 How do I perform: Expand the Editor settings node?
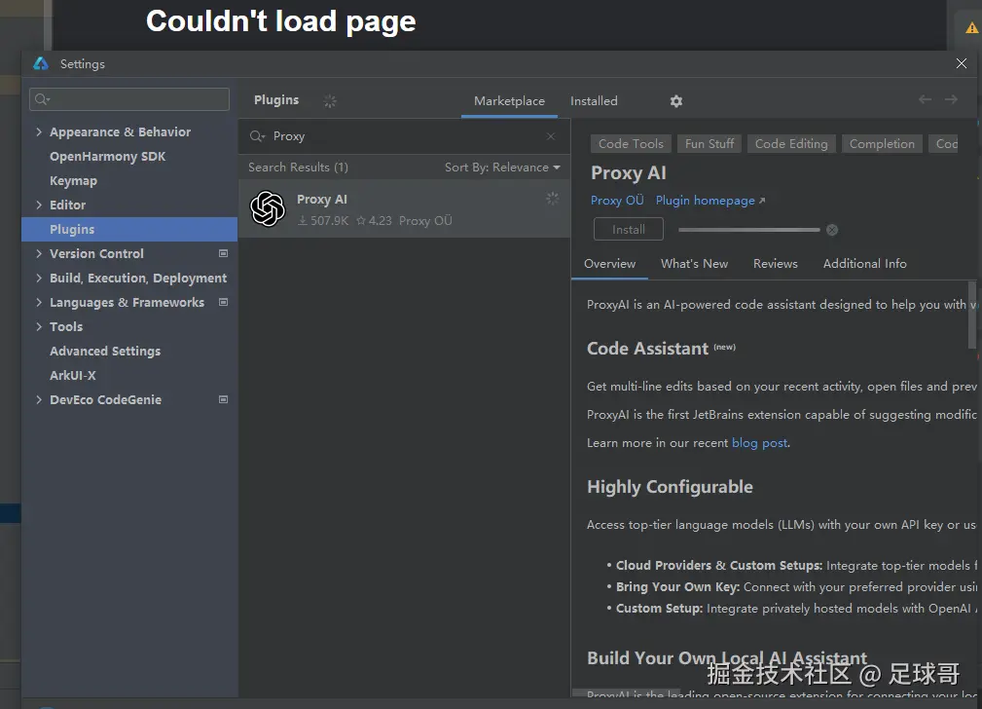[39, 205]
